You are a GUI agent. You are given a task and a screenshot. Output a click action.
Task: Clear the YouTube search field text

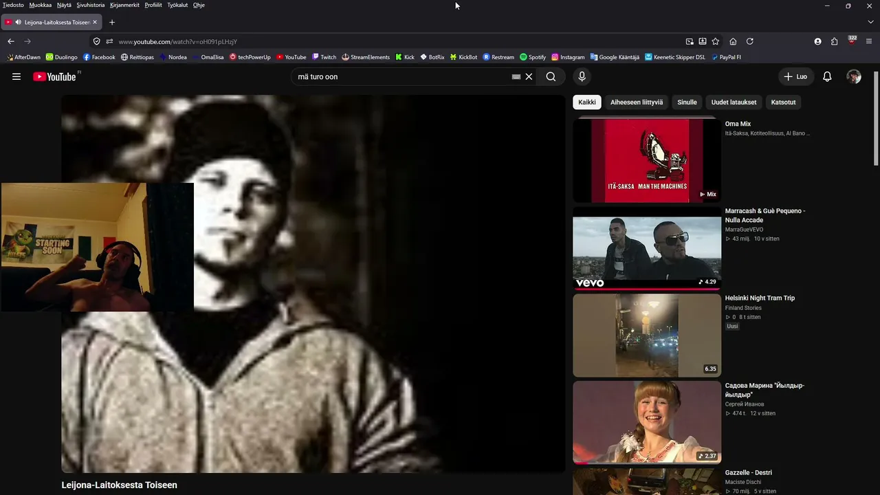pos(529,76)
